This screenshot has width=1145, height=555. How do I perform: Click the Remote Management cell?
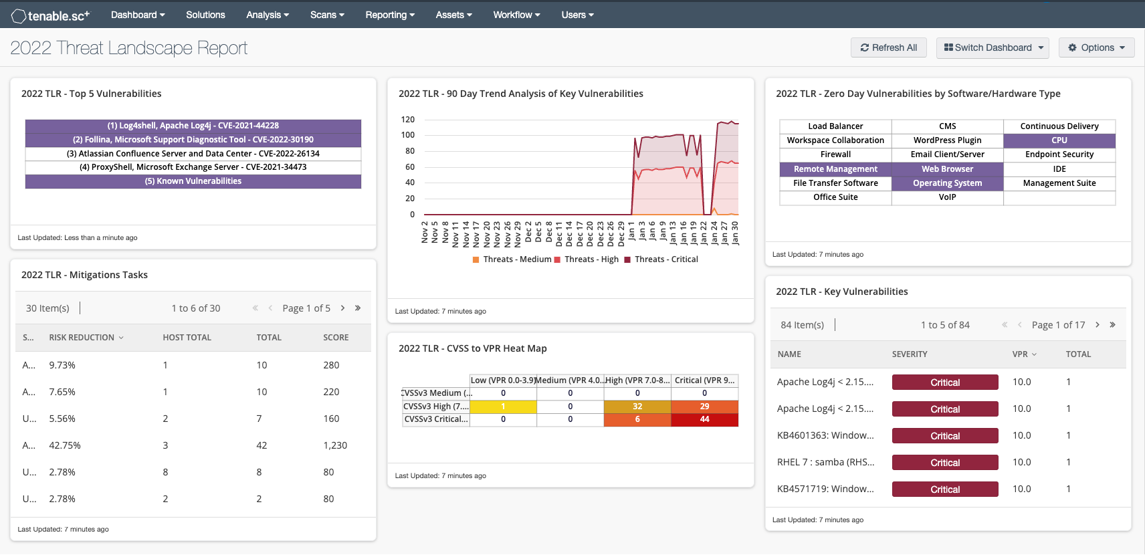pos(835,169)
